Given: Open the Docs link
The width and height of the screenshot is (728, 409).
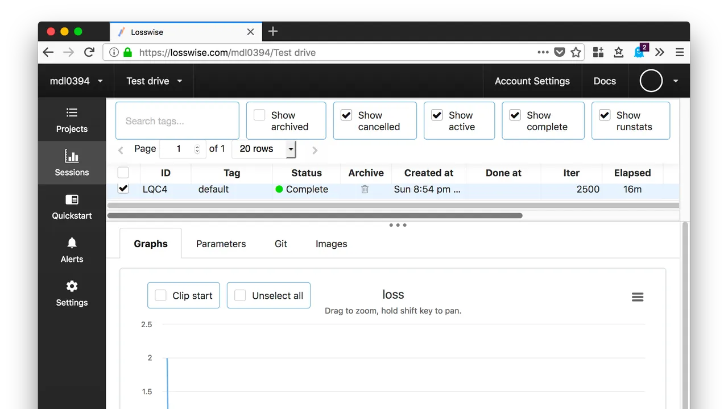Looking at the screenshot, I should 605,81.
